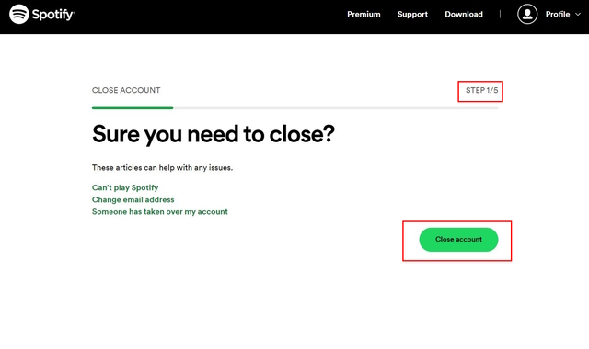Click the "CLOSE ACCOUNT" header text
Image resolution: width=589 pixels, height=349 pixels.
[126, 90]
